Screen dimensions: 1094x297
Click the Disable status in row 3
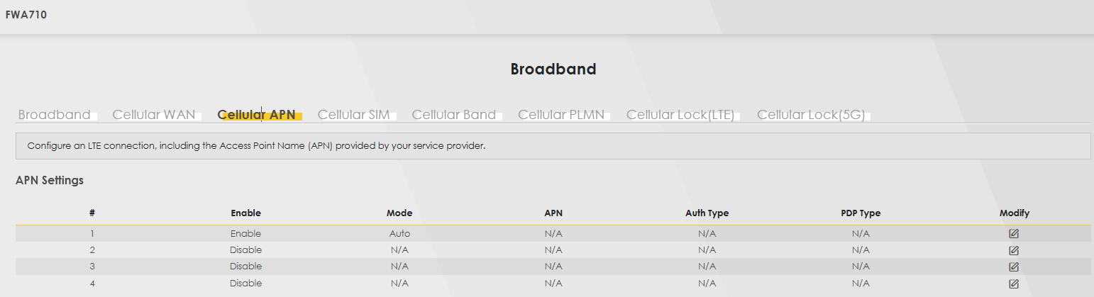pyautogui.click(x=245, y=267)
